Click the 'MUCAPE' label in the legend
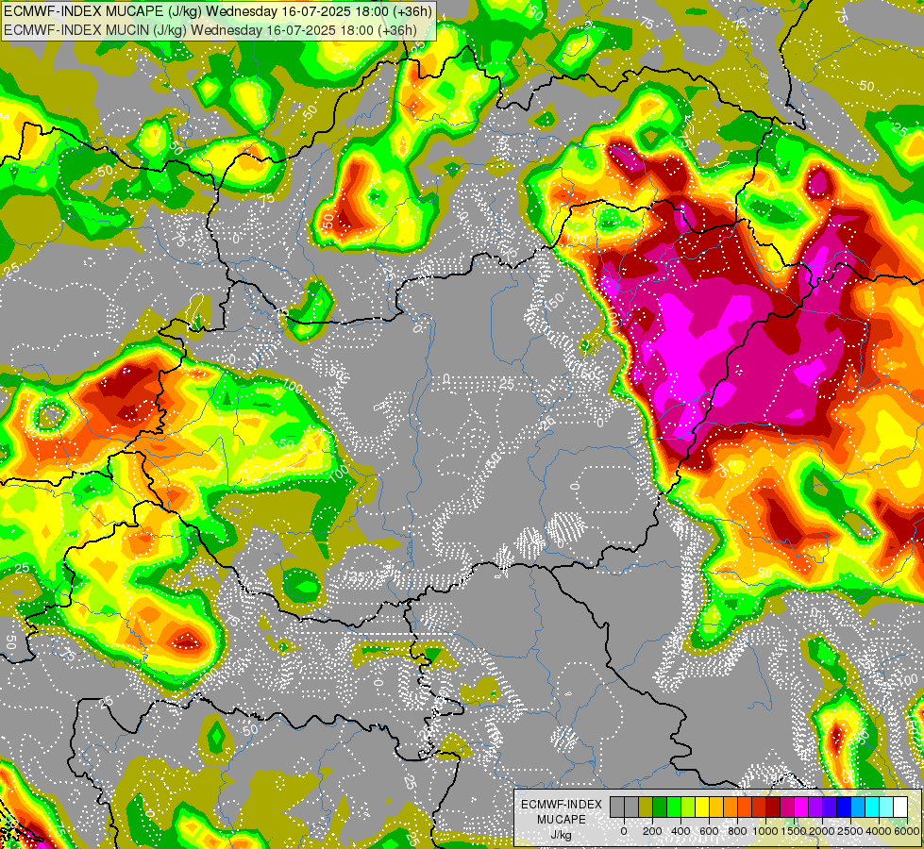 (x=562, y=820)
